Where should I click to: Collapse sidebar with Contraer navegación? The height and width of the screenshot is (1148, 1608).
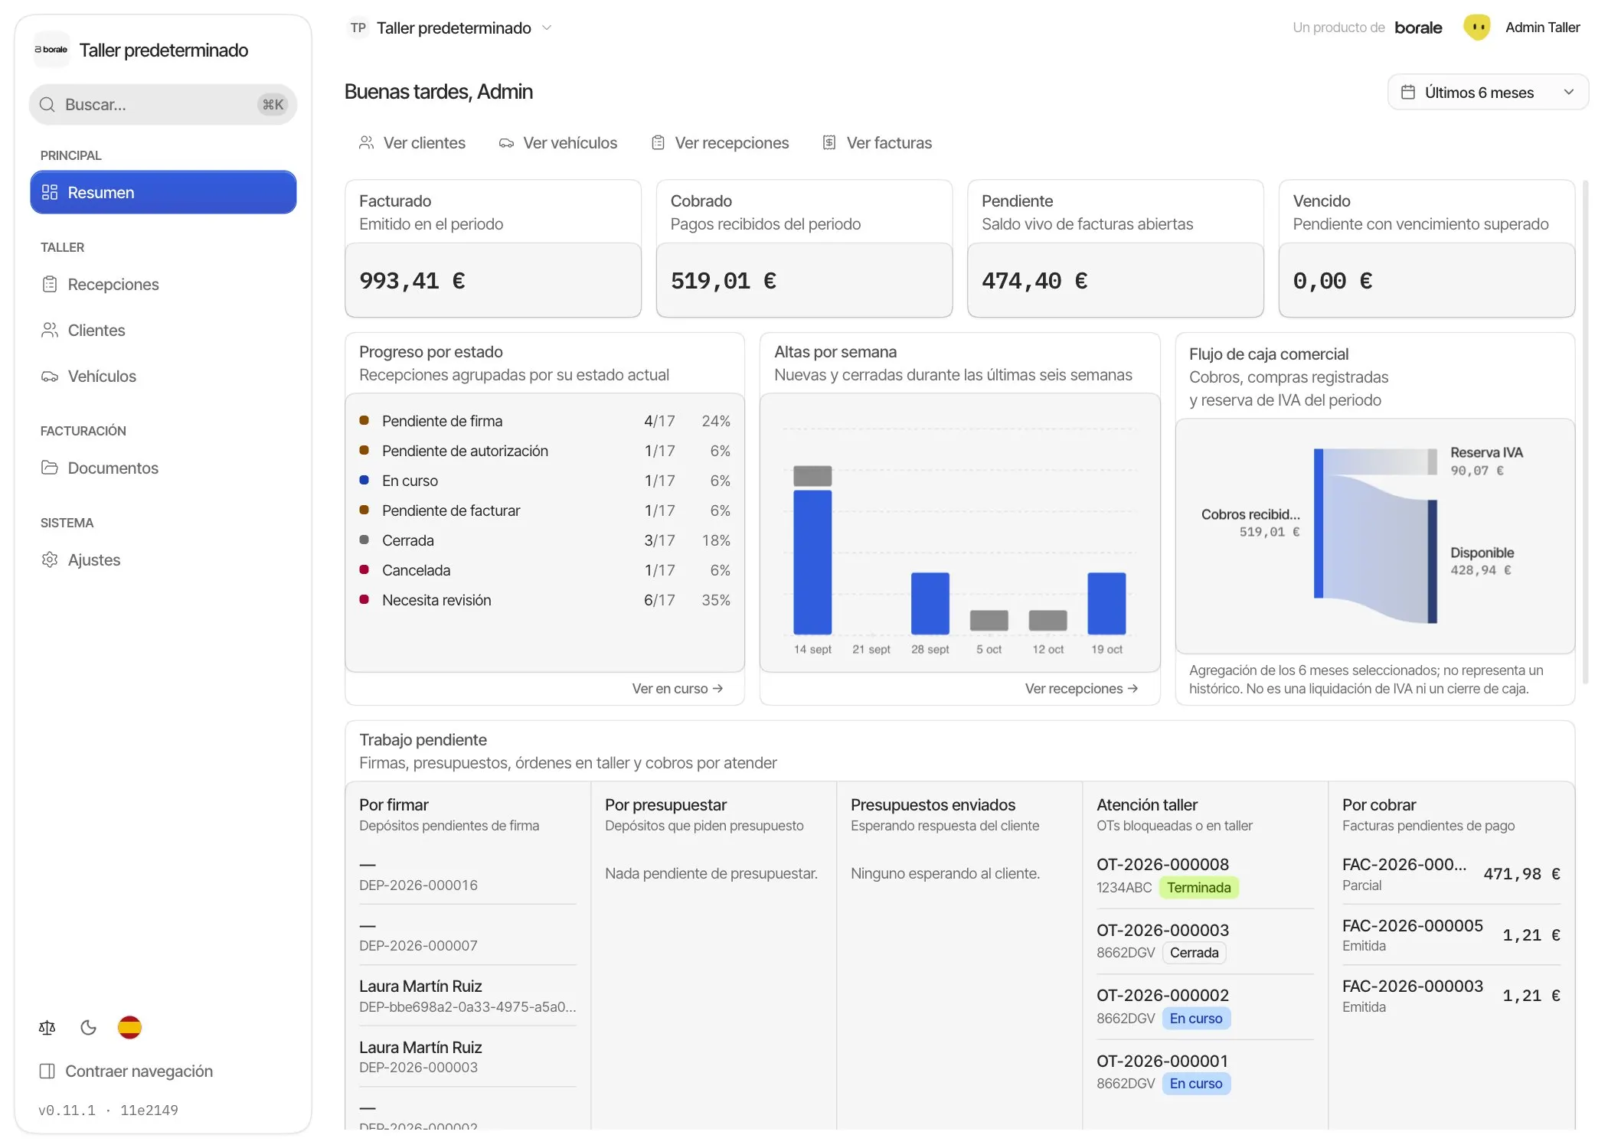(126, 1071)
